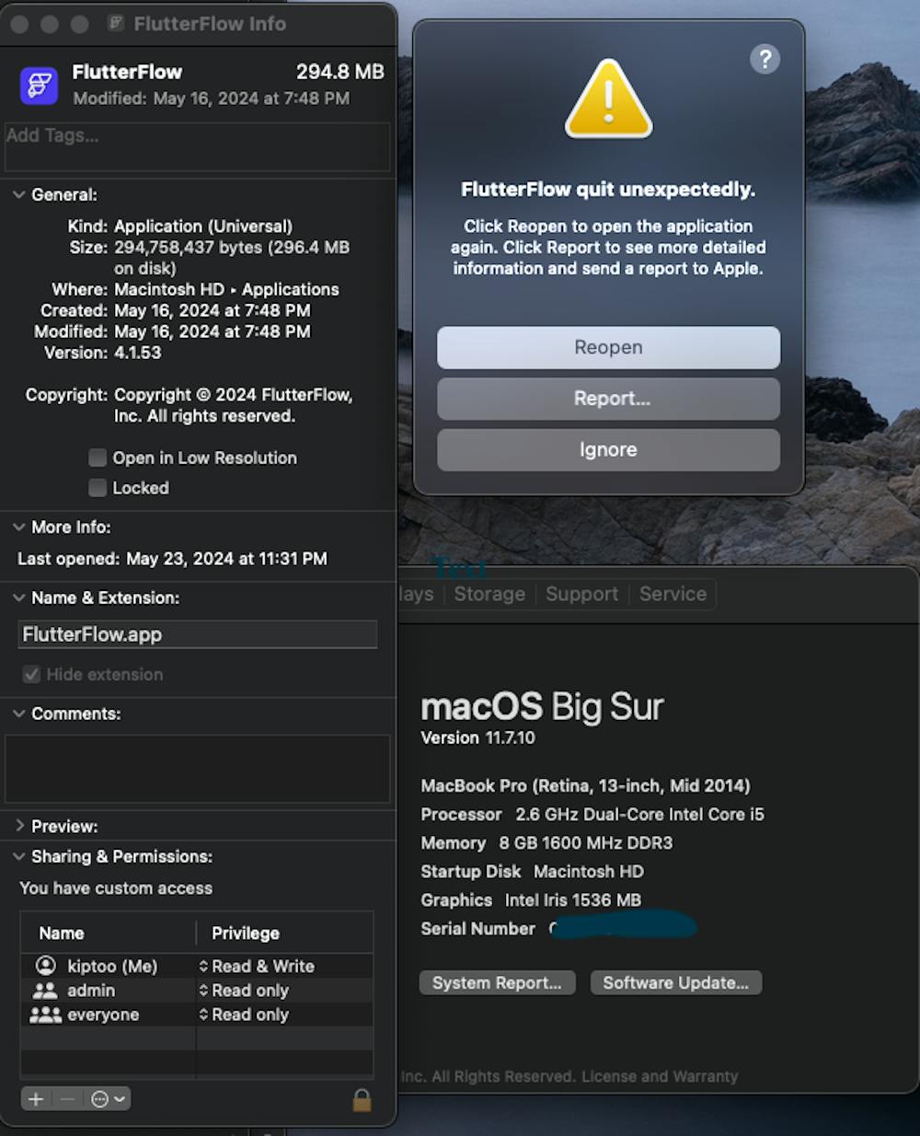Click You have custom access text
This screenshot has height=1136, width=920.
pyautogui.click(x=116, y=888)
